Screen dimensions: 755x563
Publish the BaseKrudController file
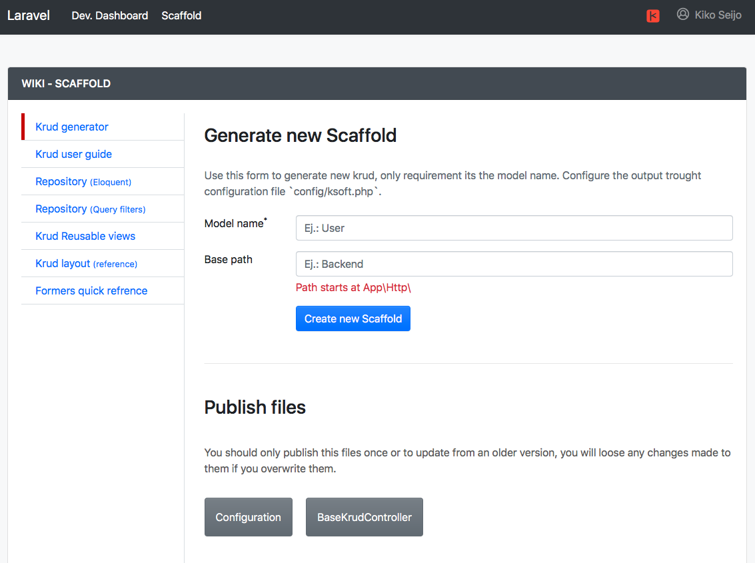(x=364, y=517)
